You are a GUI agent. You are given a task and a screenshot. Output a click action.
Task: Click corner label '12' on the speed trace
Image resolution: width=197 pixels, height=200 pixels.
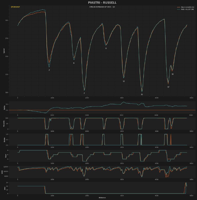tap(124, 81)
